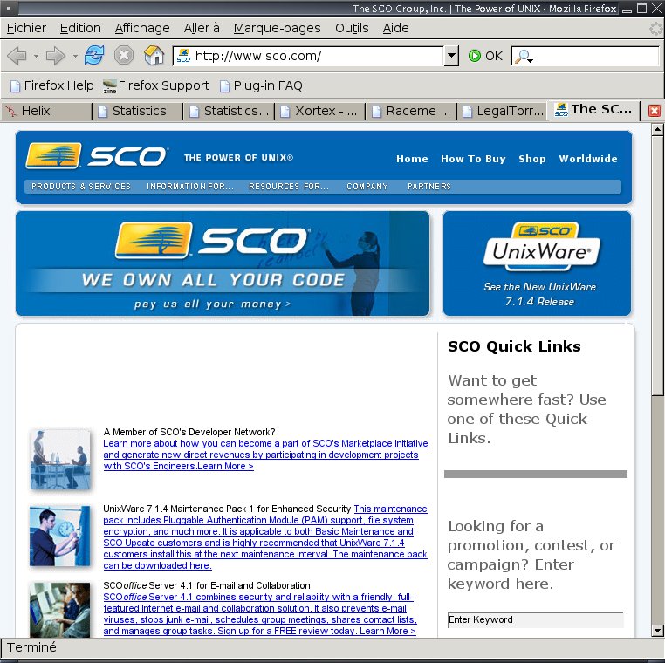Open the Affichage menu
Image resolution: width=665 pixels, height=663 pixels.
(142, 28)
